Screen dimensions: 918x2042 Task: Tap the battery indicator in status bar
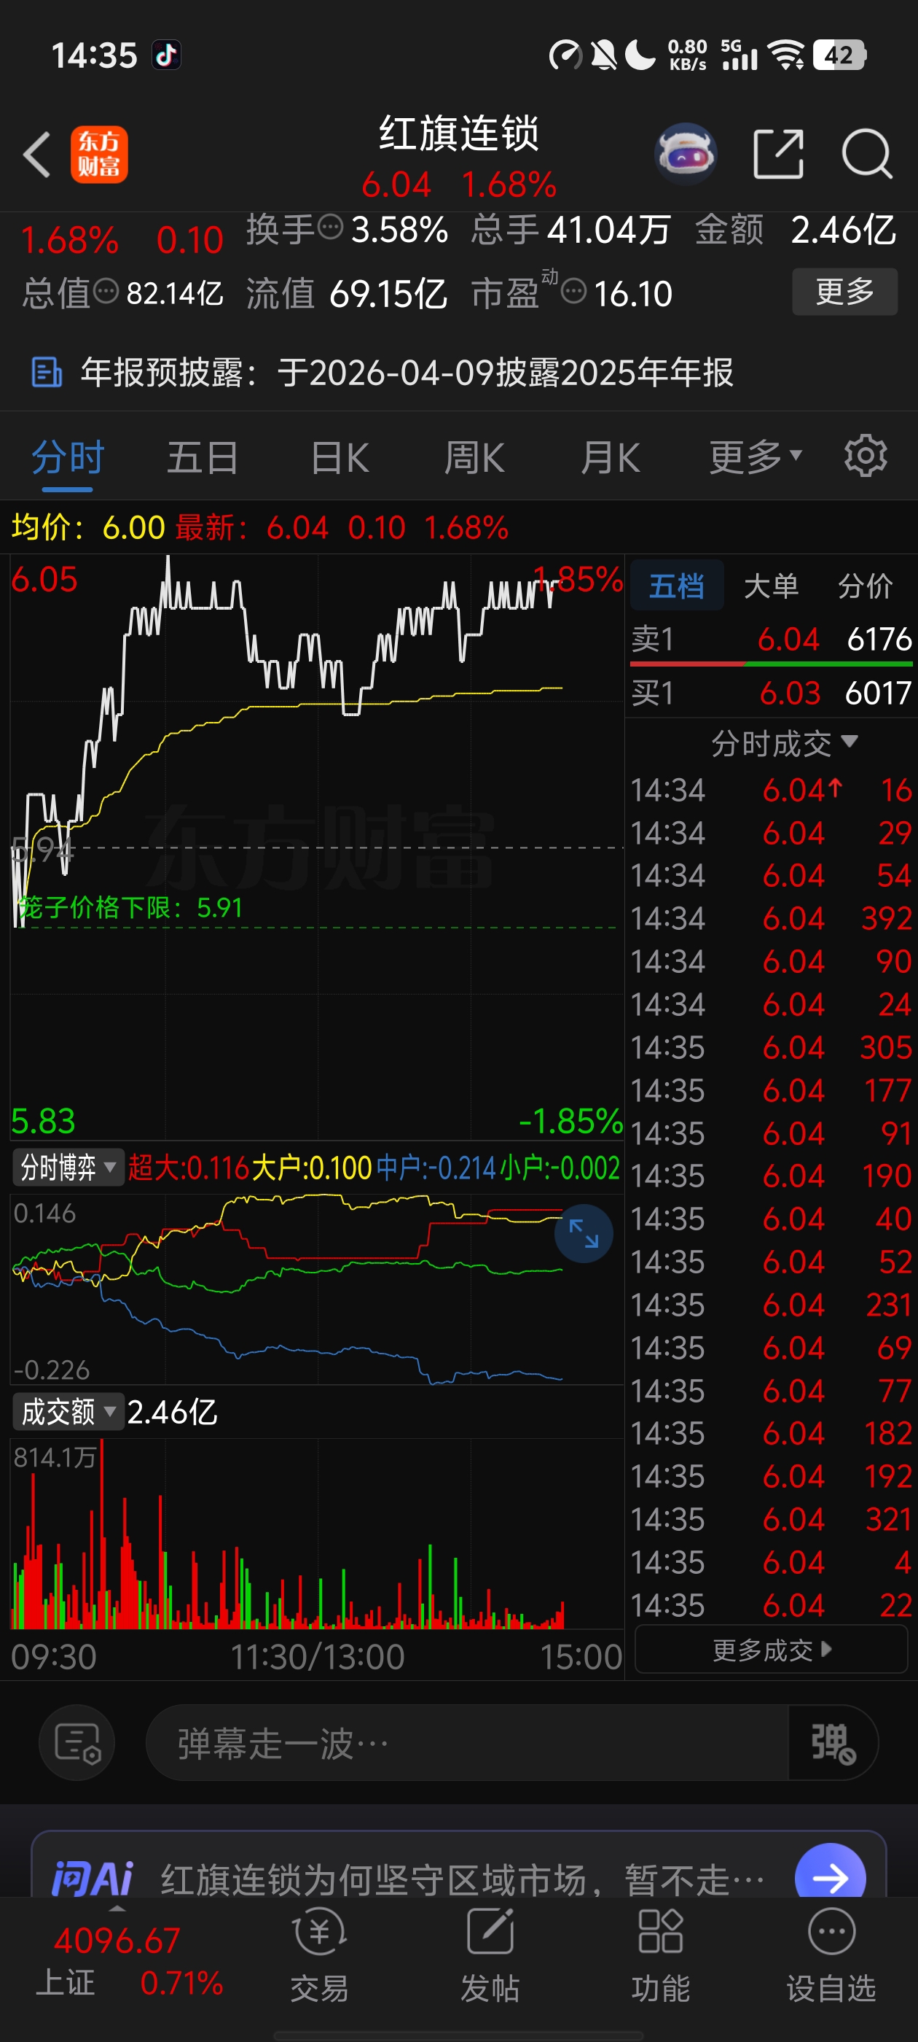point(839,55)
